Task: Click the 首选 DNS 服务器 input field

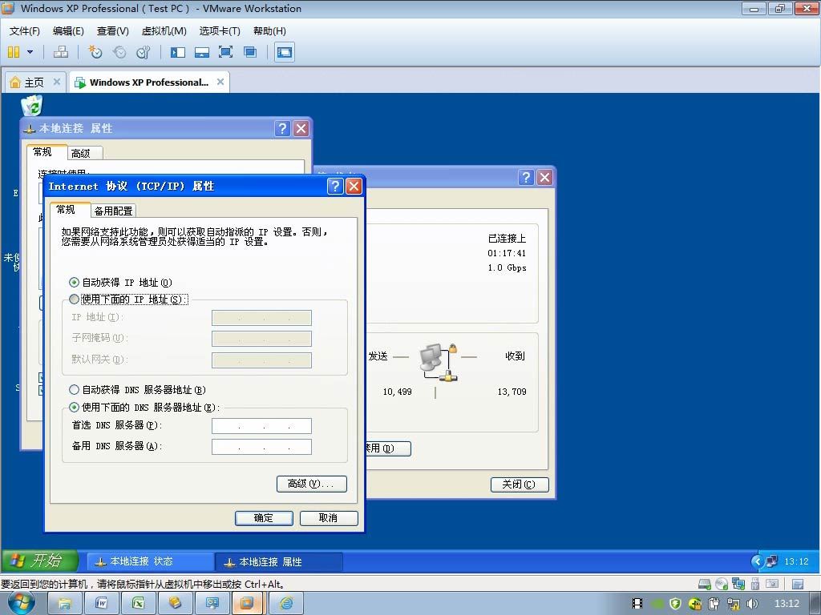Action: (261, 426)
